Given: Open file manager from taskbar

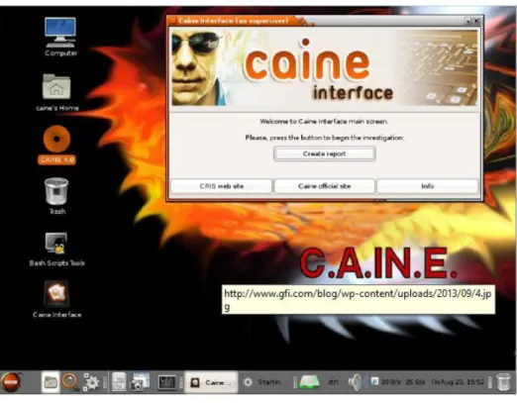Looking at the screenshot, I should [x=51, y=382].
